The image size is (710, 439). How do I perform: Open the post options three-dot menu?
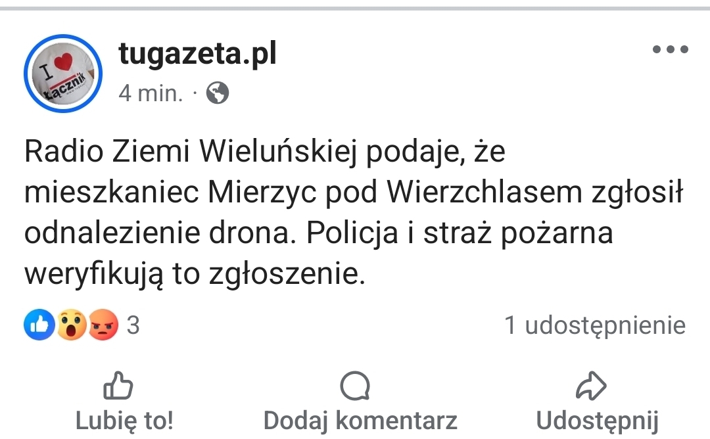[670, 49]
